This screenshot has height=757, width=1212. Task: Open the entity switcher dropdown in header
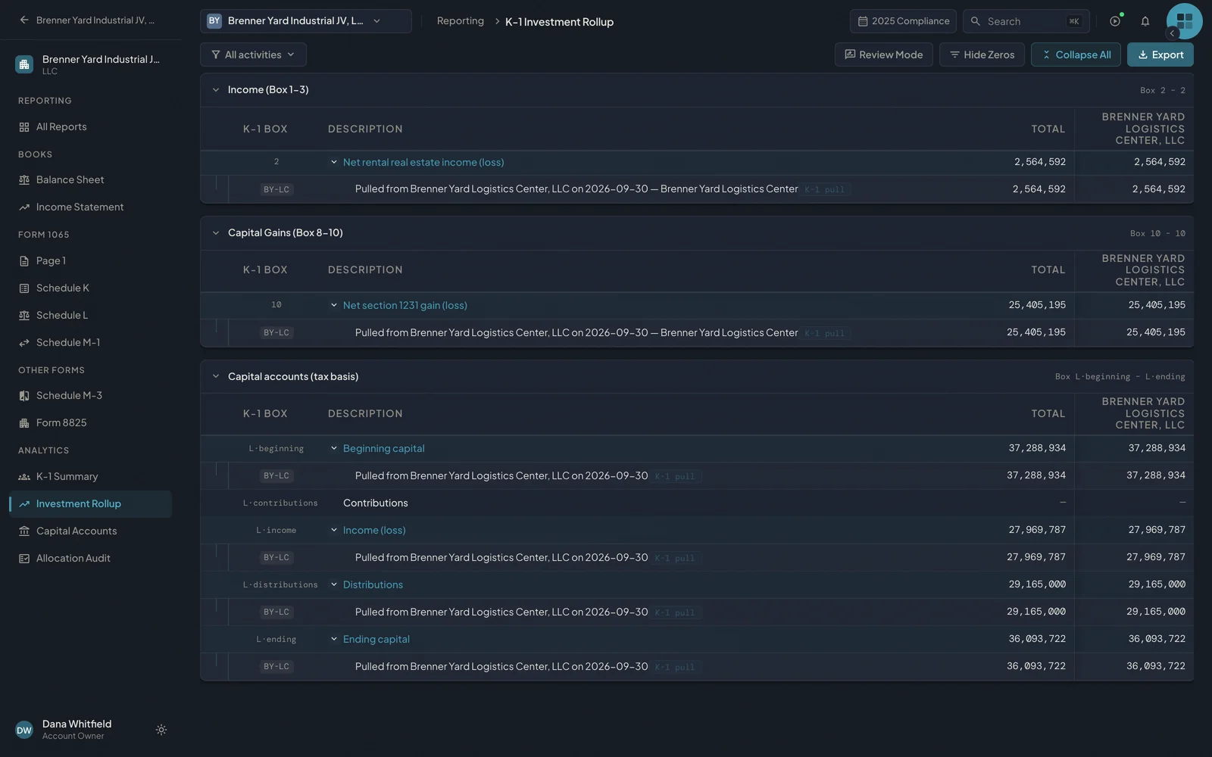306,21
